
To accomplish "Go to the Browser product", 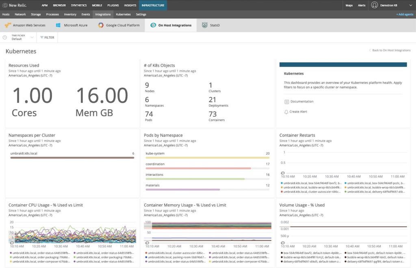I will point(59,5).
